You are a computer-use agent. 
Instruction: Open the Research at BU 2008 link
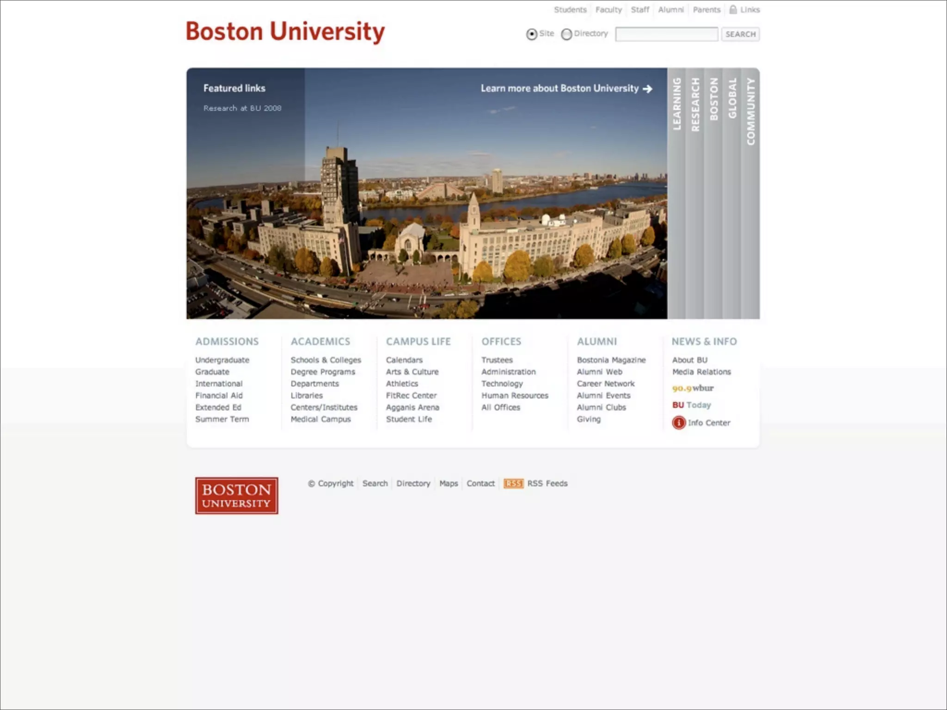242,108
